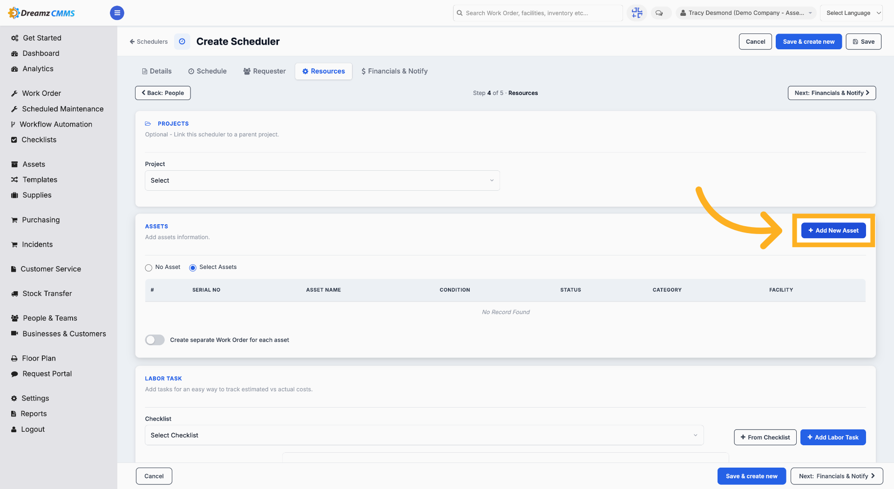
Task: Open the Select Checklist dropdown
Action: tap(424, 435)
